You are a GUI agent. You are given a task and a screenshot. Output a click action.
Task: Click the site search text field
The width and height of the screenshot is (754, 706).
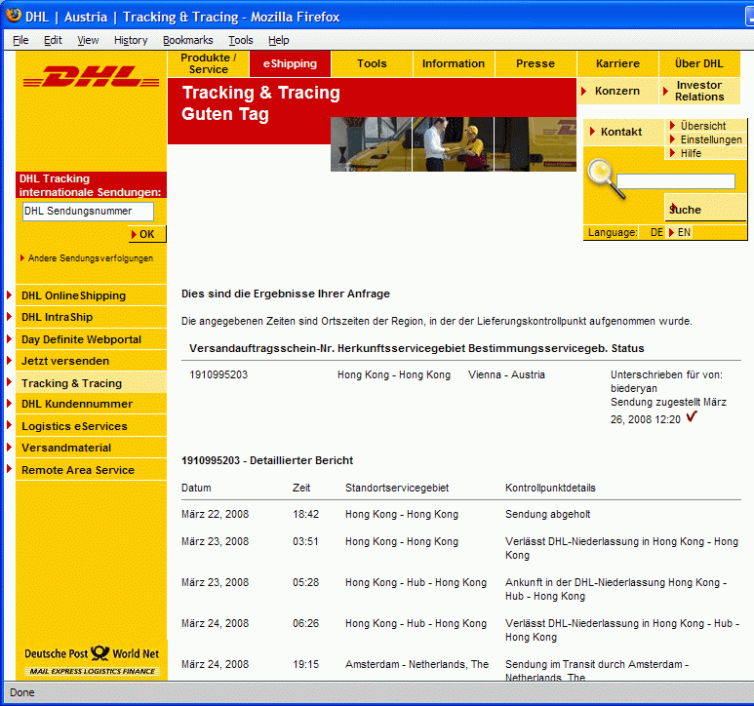click(676, 181)
